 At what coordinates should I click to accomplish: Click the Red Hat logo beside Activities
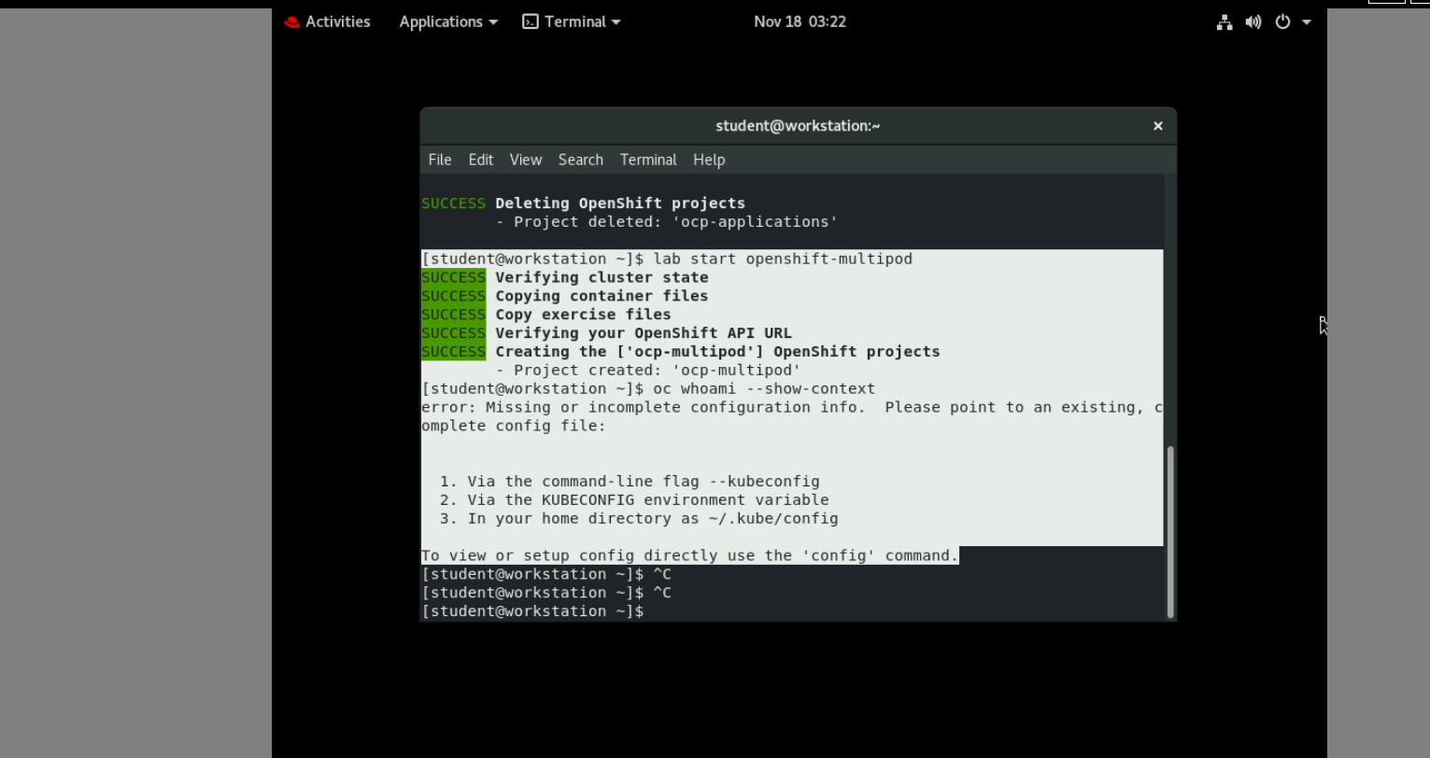[x=290, y=21]
